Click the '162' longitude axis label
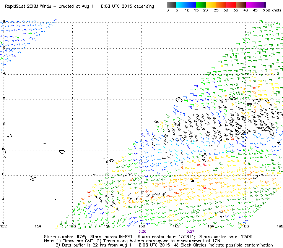Image resolution: width=283 pixels, height=248 pixels. [176, 226]
